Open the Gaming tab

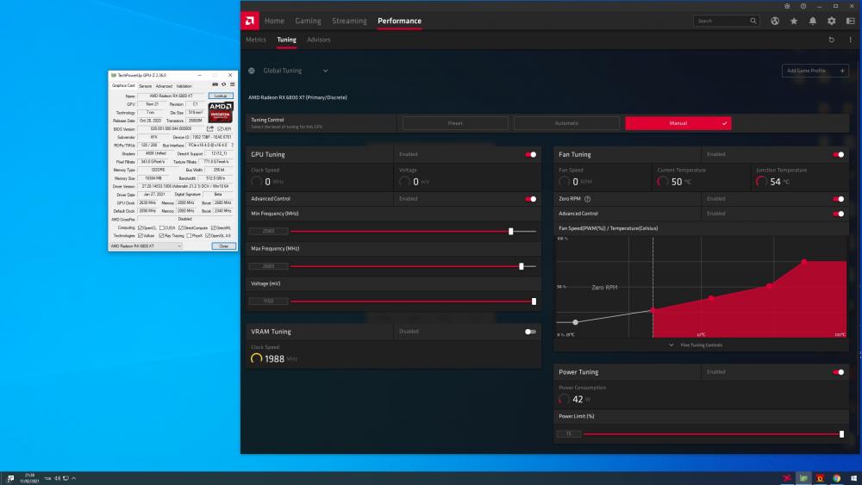point(308,21)
